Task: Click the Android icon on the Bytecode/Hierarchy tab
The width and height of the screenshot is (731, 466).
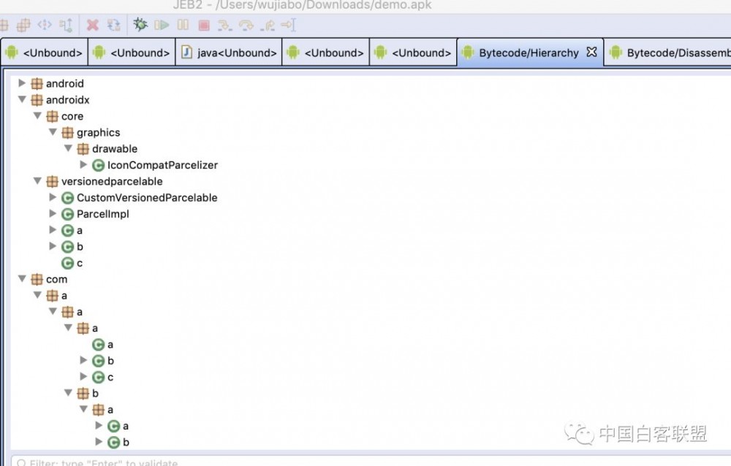Action: click(x=468, y=52)
